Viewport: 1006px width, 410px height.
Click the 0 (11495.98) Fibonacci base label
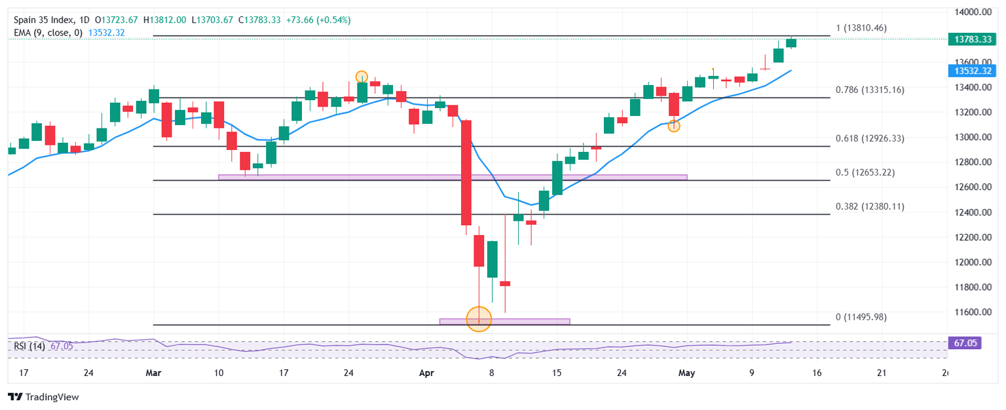click(x=861, y=317)
